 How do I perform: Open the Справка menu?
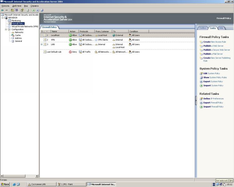[x=34, y=6]
